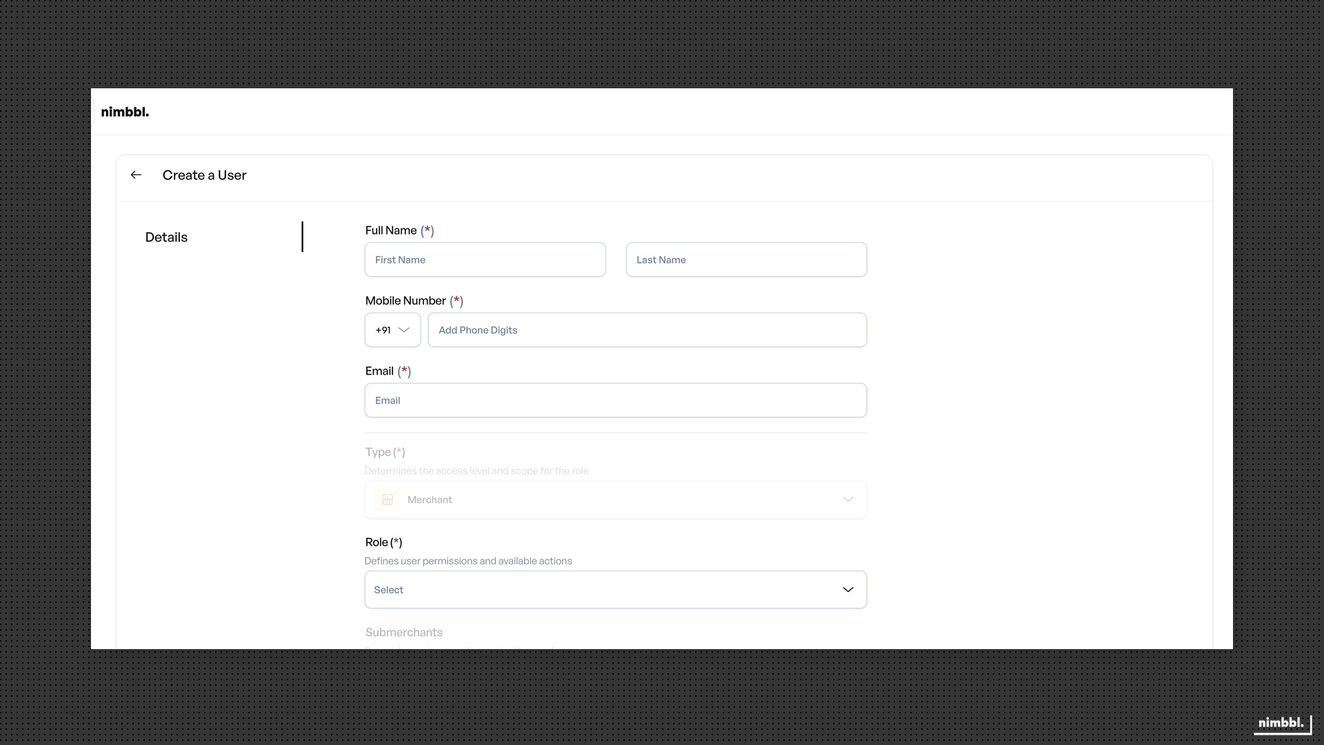Click the chevron icon on the Role field
The width and height of the screenshot is (1324, 745).
[847, 590]
